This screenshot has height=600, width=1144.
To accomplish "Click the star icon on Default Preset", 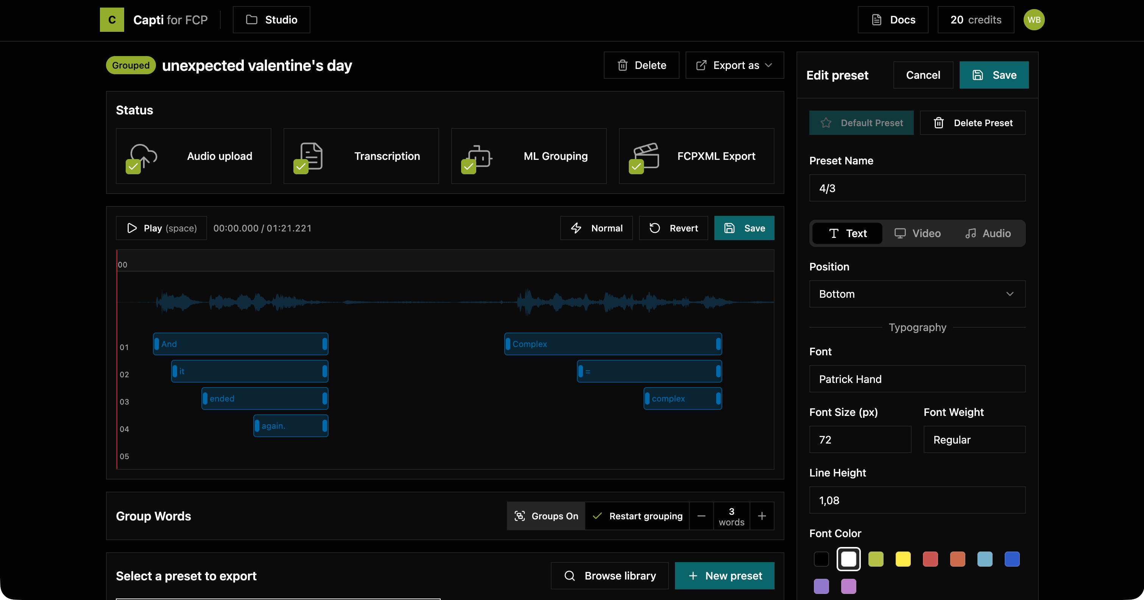I will pyautogui.click(x=826, y=123).
